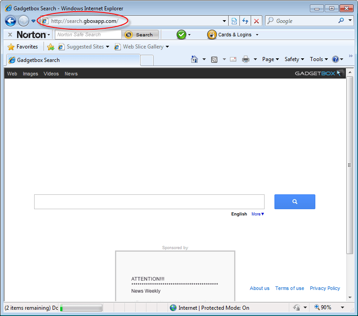Click the Norton Safe Search field
This screenshot has height=316, width=358.
(x=88, y=35)
